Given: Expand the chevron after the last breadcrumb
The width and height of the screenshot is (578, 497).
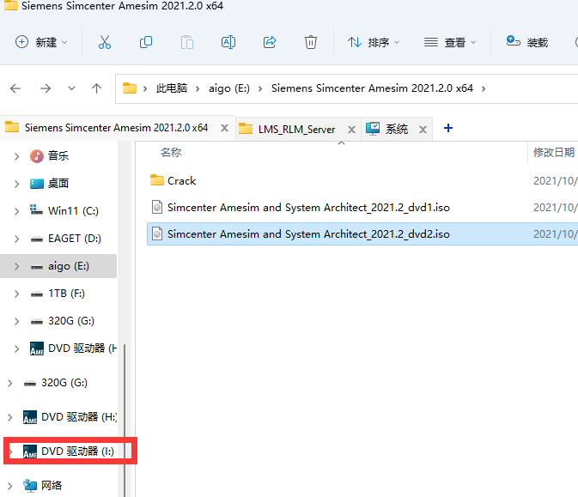Looking at the screenshot, I should pyautogui.click(x=484, y=88).
